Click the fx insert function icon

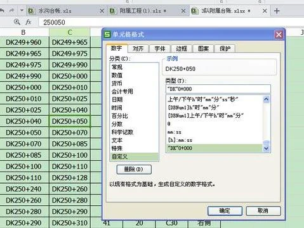pos(29,22)
